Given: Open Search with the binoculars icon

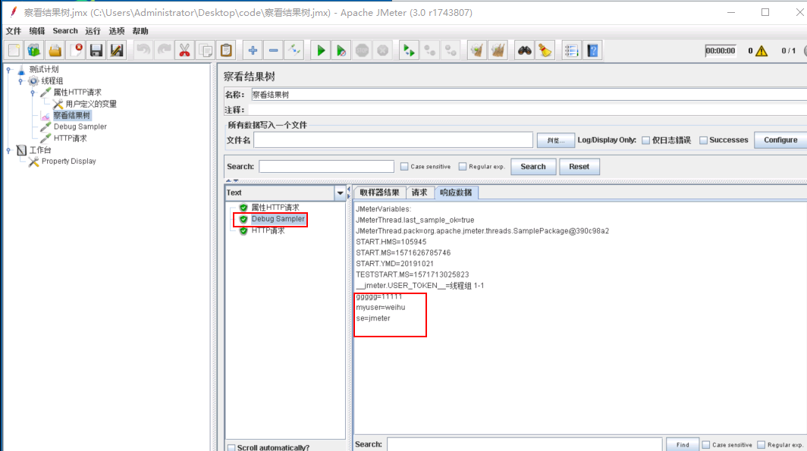Looking at the screenshot, I should pos(524,50).
